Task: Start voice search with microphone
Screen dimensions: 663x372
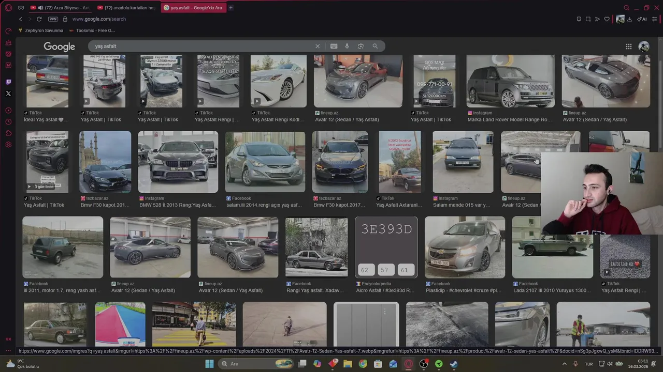Action: (x=347, y=46)
